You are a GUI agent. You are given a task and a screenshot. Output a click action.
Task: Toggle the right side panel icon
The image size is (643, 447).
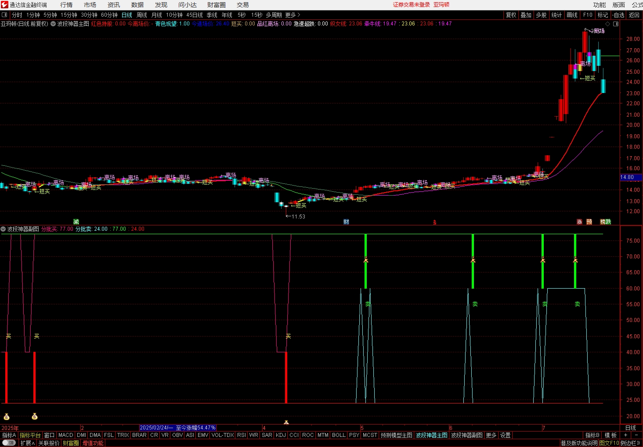[x=616, y=24]
